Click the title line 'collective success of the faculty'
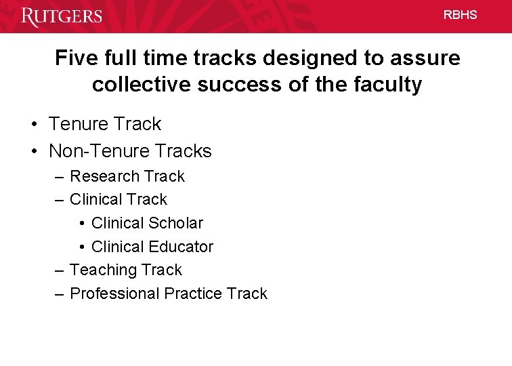 tap(257, 84)
